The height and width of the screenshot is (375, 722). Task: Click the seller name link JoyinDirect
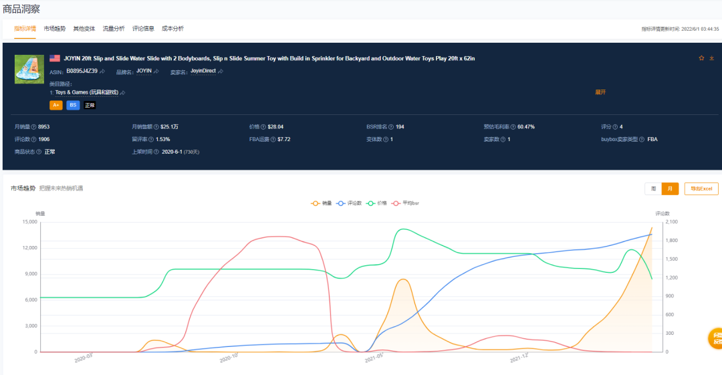tap(203, 71)
